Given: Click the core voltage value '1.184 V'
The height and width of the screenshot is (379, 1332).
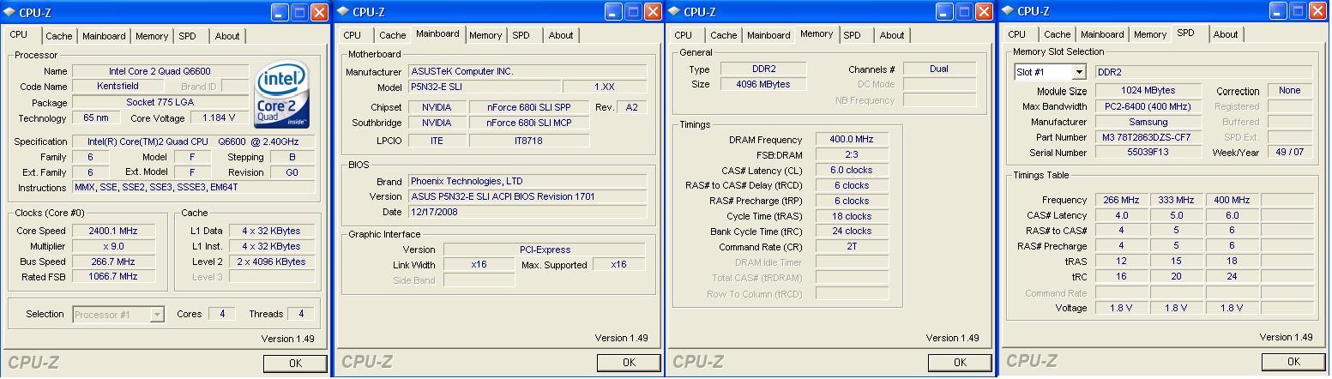Looking at the screenshot, I should pyautogui.click(x=219, y=118).
